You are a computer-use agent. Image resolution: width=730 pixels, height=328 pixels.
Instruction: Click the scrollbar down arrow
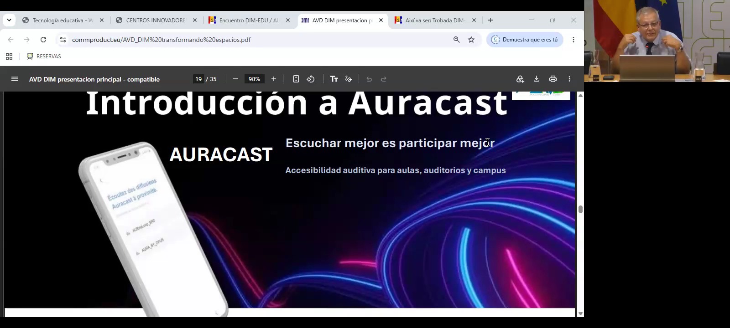pyautogui.click(x=581, y=313)
